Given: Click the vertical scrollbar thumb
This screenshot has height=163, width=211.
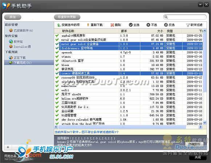Looking at the screenshot, I should tap(205, 62).
